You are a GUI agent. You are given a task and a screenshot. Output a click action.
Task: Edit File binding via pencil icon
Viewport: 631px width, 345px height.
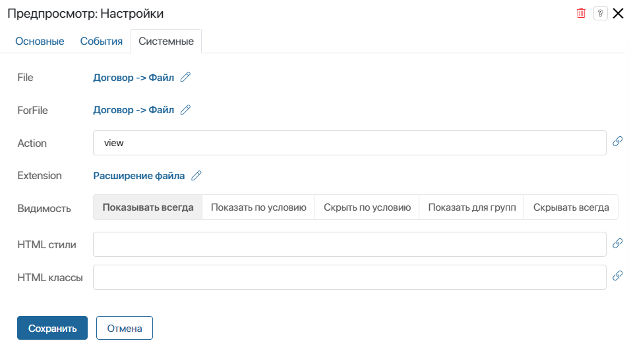185,77
